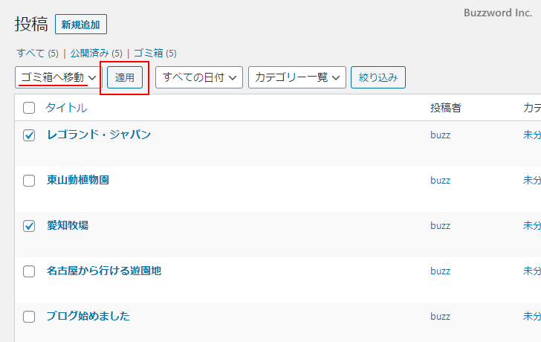The image size is (541, 342).
Task: Uncheck the レゴランド・ジャパン post checkbox
Action: tap(29, 135)
